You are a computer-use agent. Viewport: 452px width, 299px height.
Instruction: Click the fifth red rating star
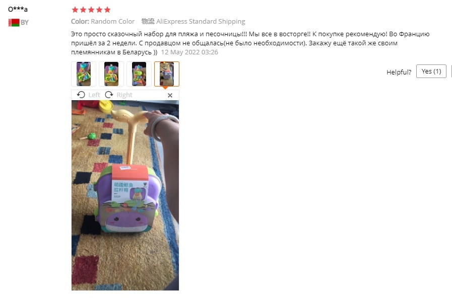click(107, 10)
